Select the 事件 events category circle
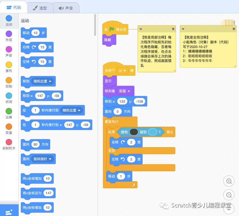This screenshot has width=239, height=216. 9,65
